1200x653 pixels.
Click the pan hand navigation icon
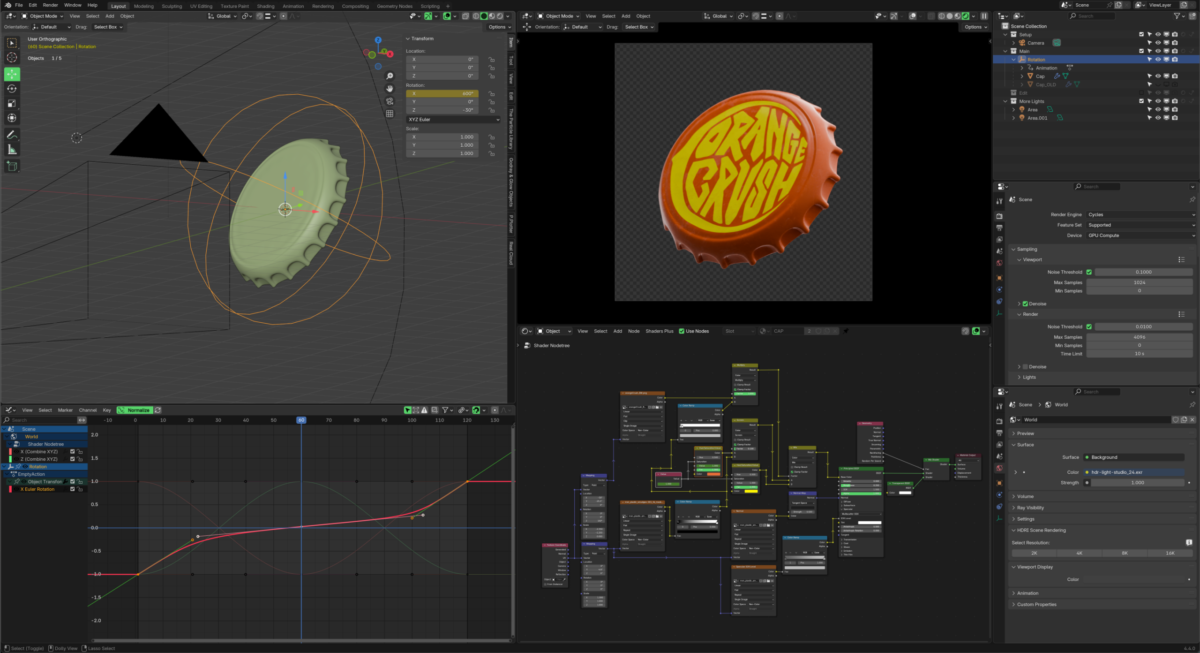(x=390, y=89)
